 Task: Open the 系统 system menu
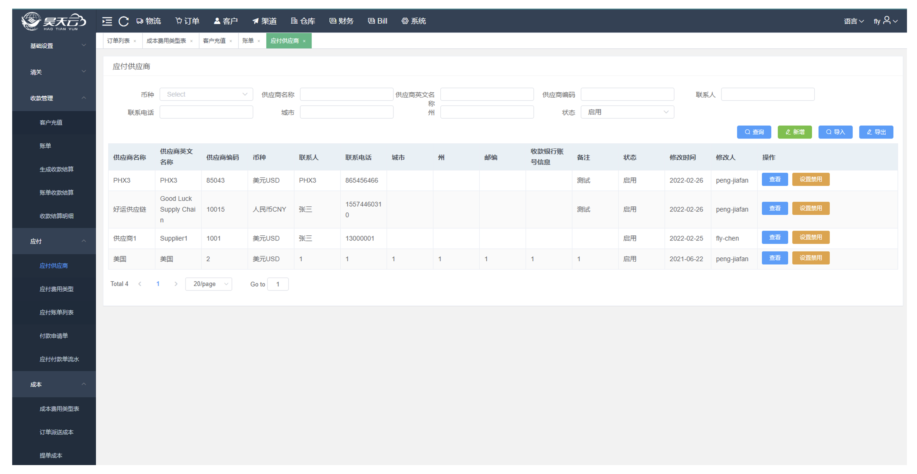pyautogui.click(x=414, y=21)
